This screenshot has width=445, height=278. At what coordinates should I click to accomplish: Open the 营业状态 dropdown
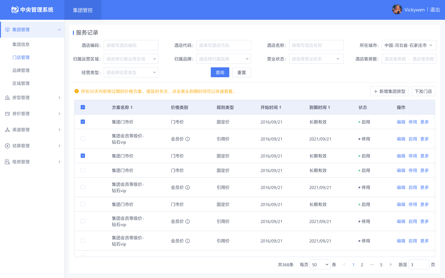pyautogui.click(x=316, y=59)
